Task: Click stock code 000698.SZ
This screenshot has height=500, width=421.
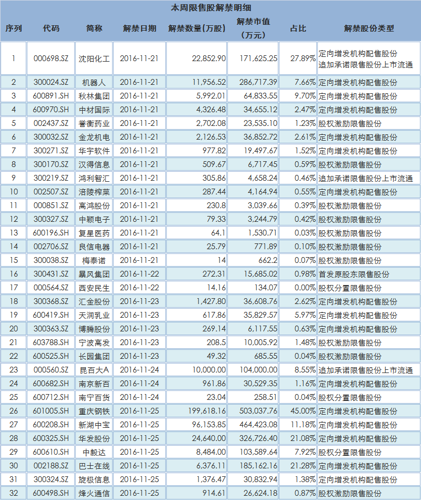Action: coord(51,58)
